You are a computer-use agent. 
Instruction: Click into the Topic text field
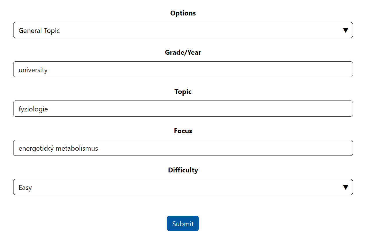(183, 109)
